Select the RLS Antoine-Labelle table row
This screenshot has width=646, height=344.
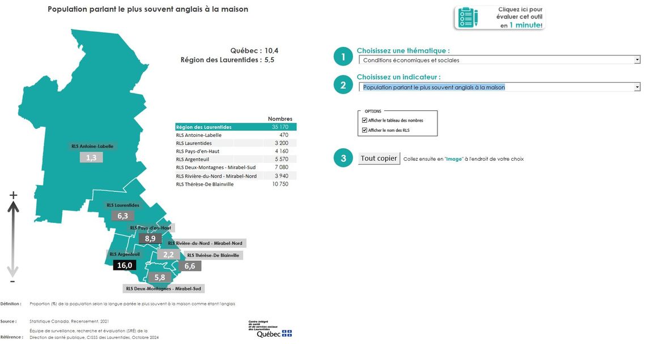236,135
